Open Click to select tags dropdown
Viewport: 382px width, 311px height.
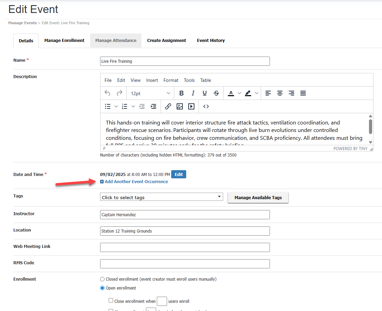click(162, 197)
